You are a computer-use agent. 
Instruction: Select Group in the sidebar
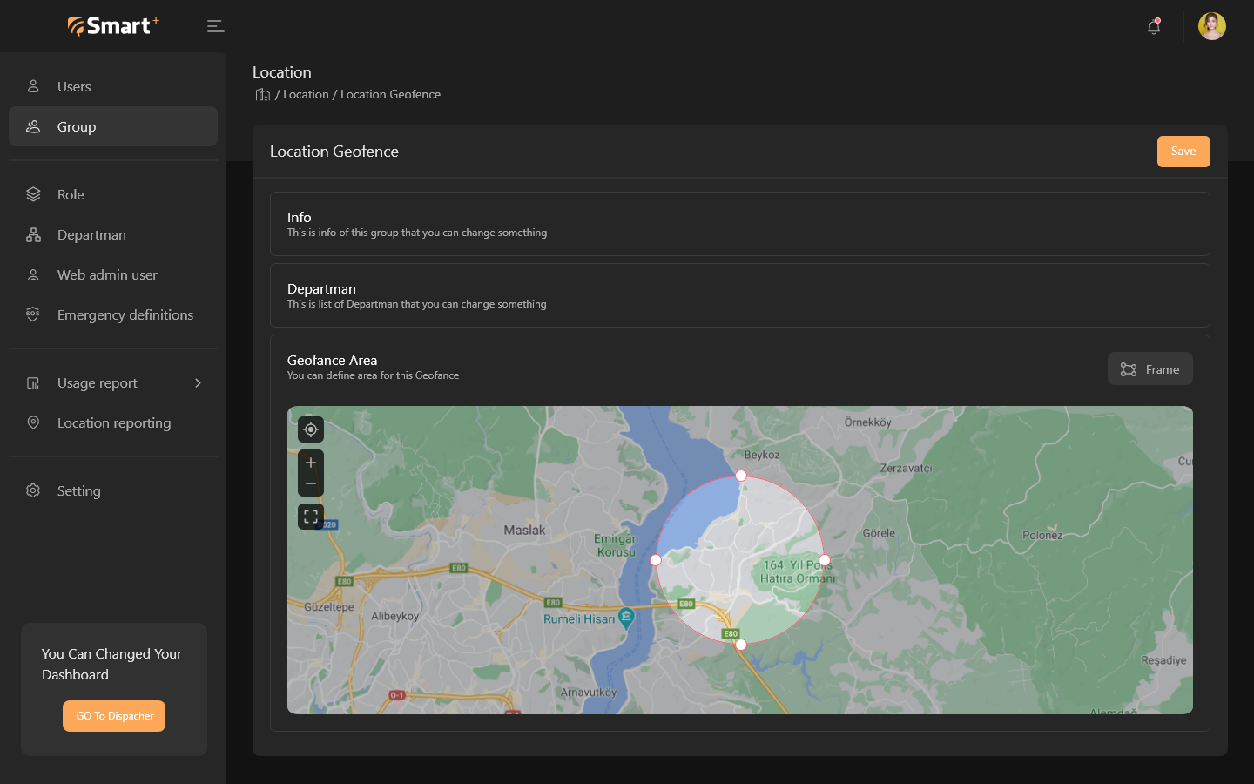click(113, 126)
